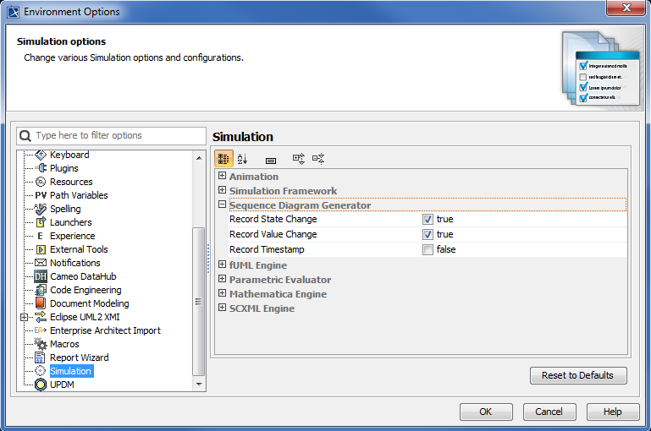Image resolution: width=651 pixels, height=431 pixels.
Task: Uncheck the Record State Change checkbox
Action: point(428,219)
